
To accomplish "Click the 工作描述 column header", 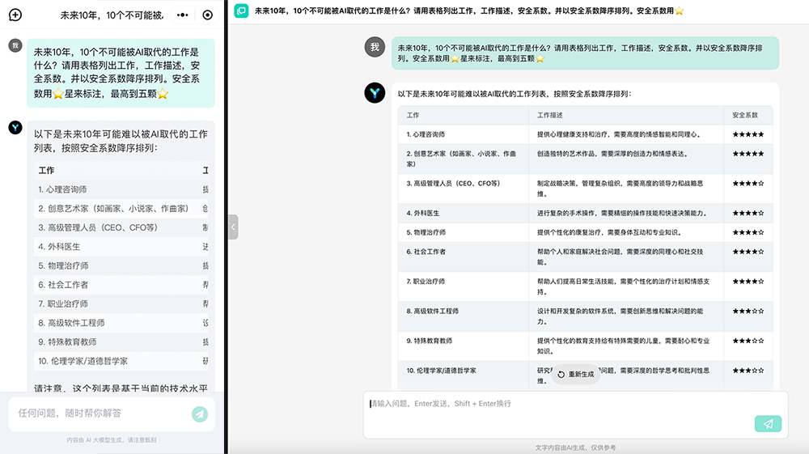I will 550,115.
